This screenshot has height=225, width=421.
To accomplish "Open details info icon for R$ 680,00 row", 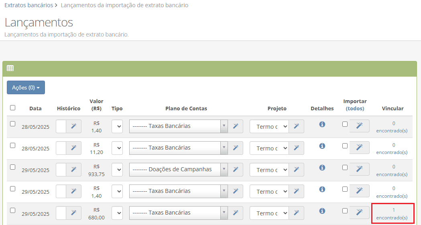I will 322,211.
